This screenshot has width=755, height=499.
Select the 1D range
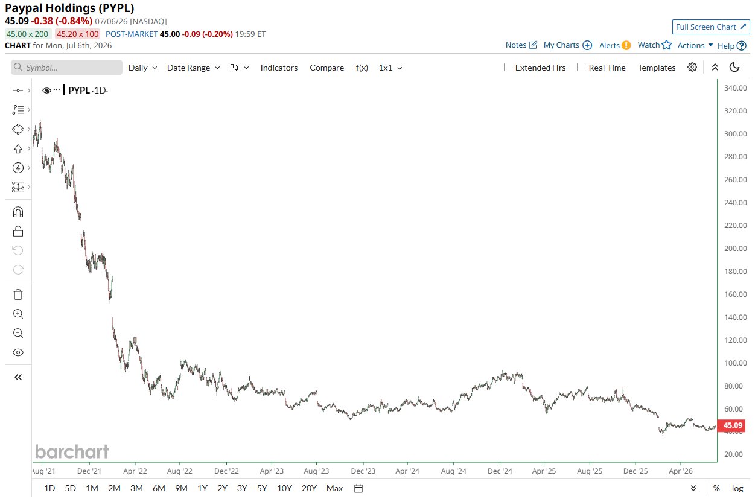tap(50, 488)
